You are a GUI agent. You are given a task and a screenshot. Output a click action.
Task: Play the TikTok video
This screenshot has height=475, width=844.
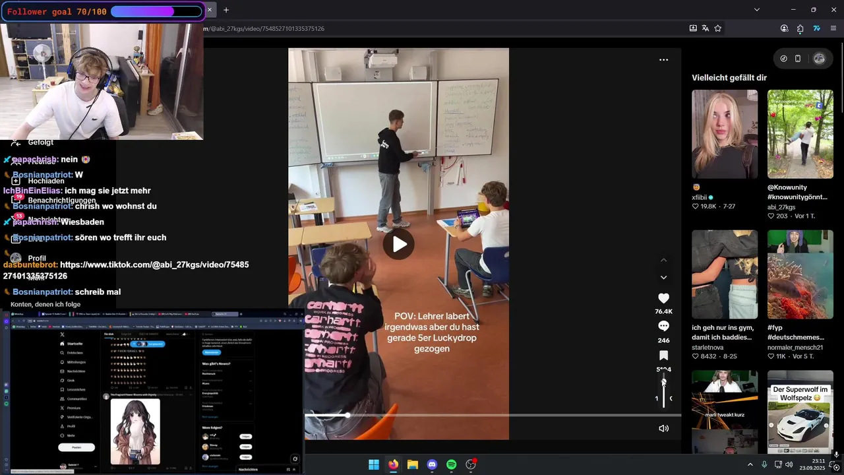coord(399,244)
